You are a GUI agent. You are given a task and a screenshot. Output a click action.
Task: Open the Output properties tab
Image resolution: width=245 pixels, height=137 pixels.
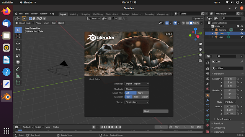[x=207, y=73]
